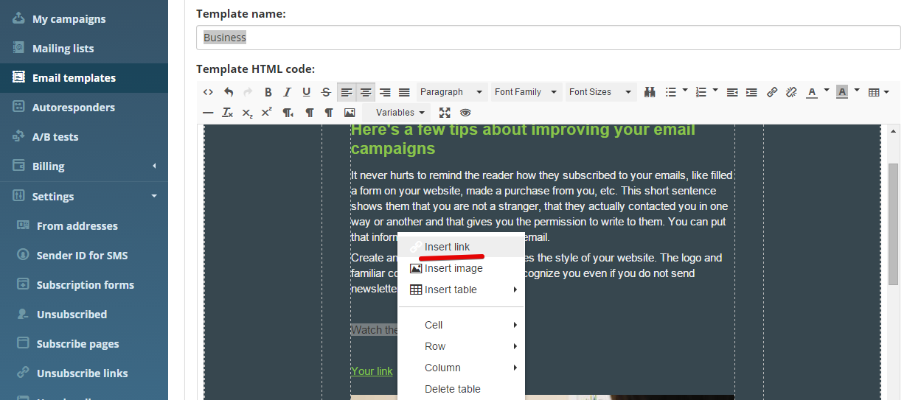Click the insert image icon in toolbar

click(350, 113)
